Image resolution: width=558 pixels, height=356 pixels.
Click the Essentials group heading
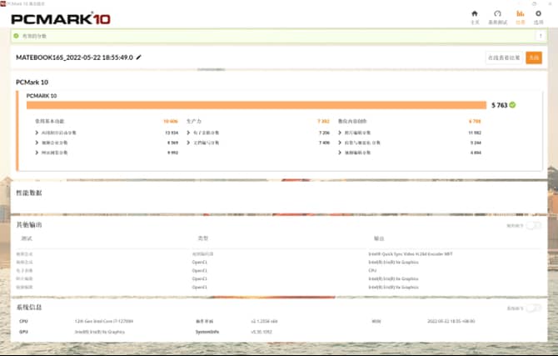coord(49,121)
